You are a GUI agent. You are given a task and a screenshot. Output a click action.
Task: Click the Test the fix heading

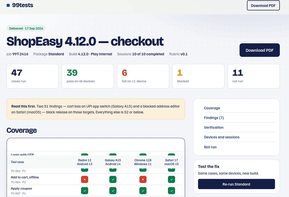(209, 167)
